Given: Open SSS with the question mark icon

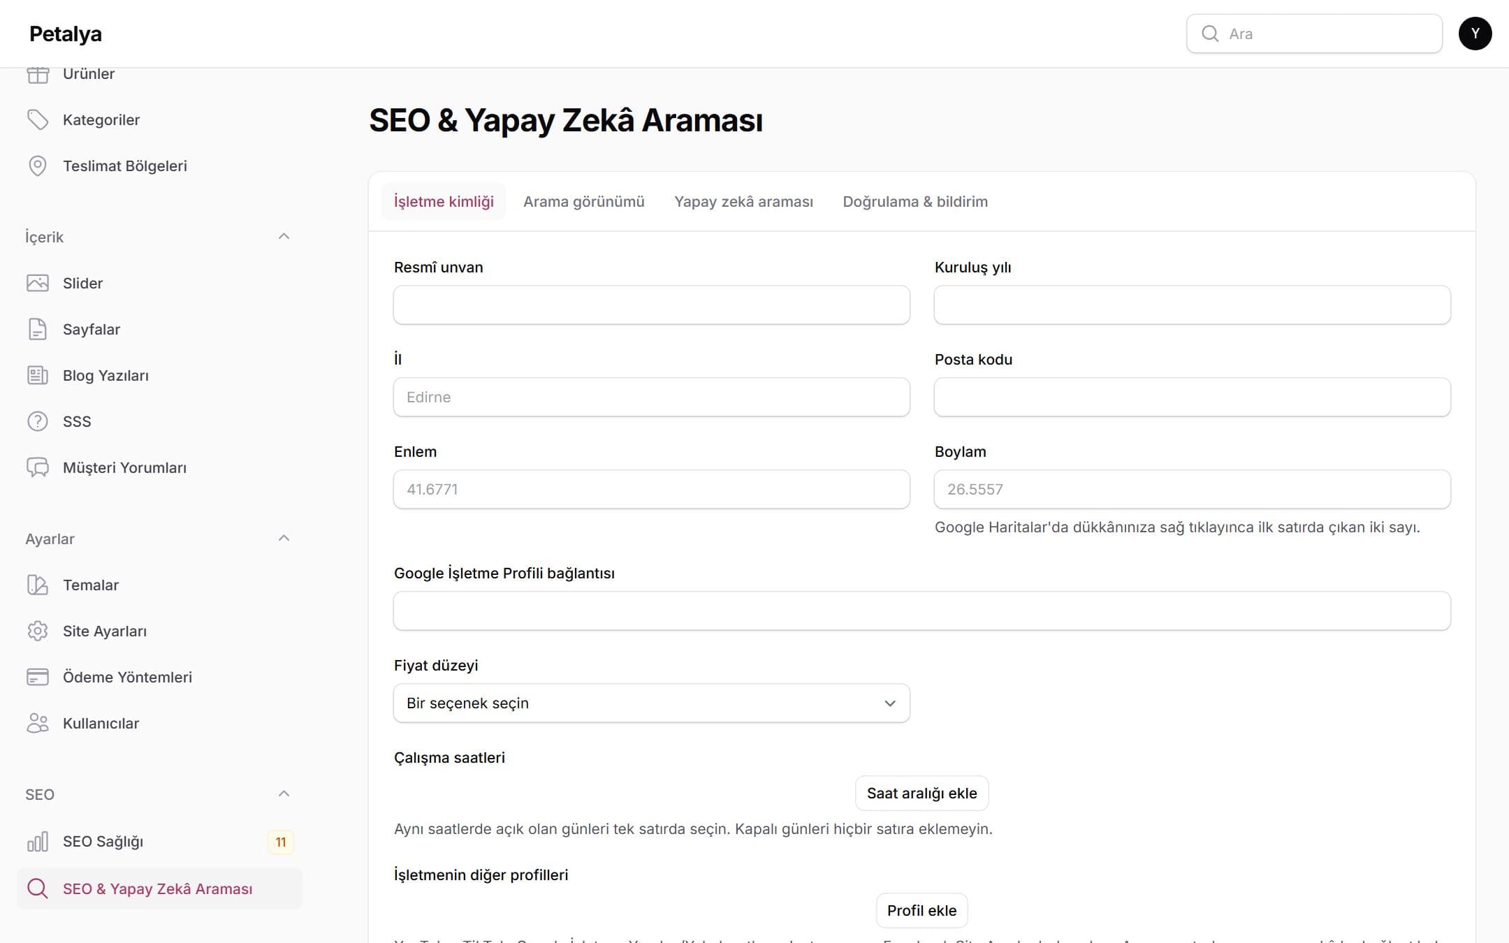Looking at the screenshot, I should pyautogui.click(x=38, y=421).
